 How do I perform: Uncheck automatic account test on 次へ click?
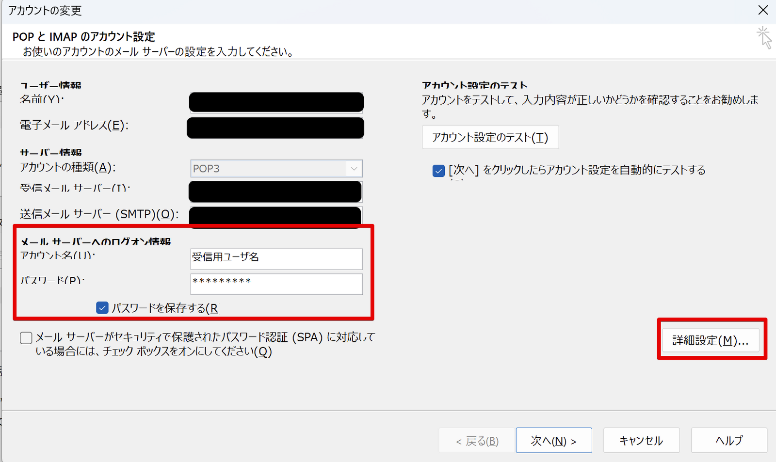[x=438, y=171]
